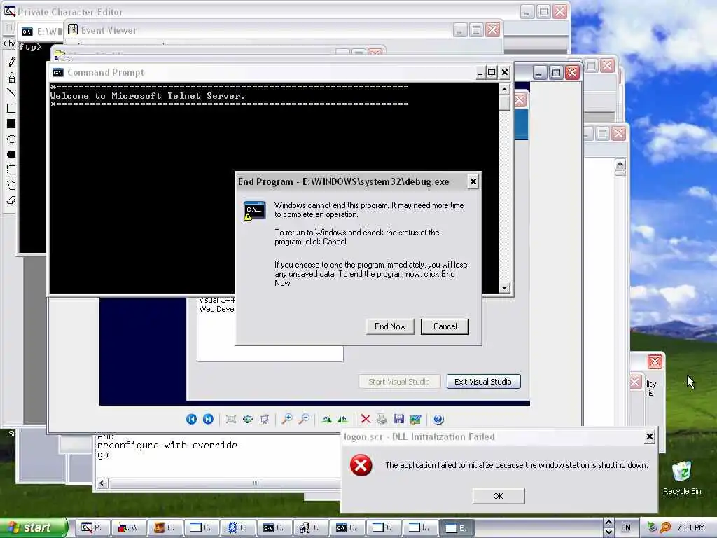Rotate image clockwise in viewer toolbar
The height and width of the screenshot is (538, 717).
326,419
